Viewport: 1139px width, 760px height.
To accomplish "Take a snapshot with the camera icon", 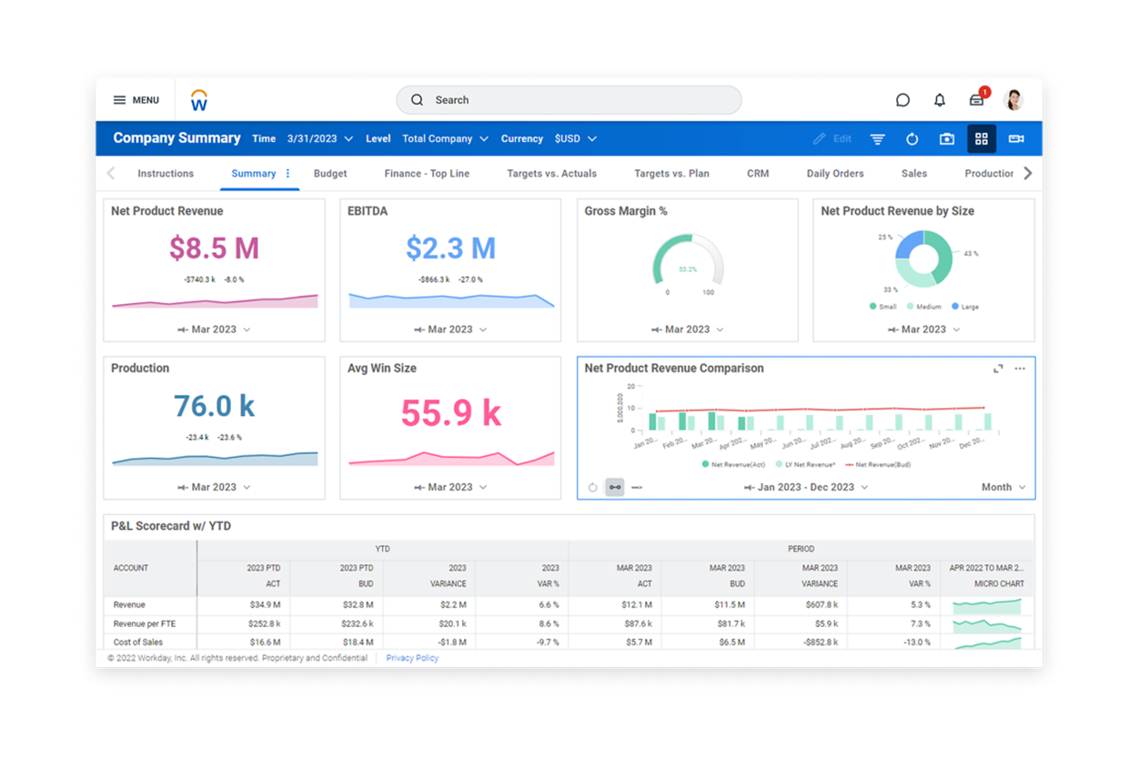I will pos(946,138).
